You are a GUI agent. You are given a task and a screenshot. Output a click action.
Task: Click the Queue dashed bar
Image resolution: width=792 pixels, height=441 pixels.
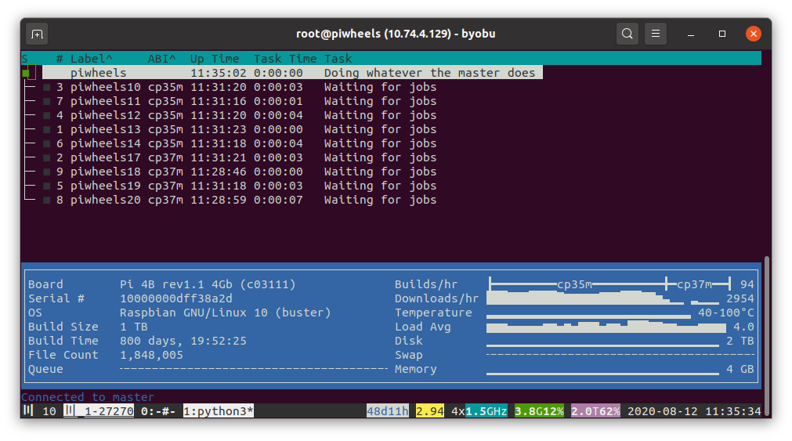click(x=254, y=369)
